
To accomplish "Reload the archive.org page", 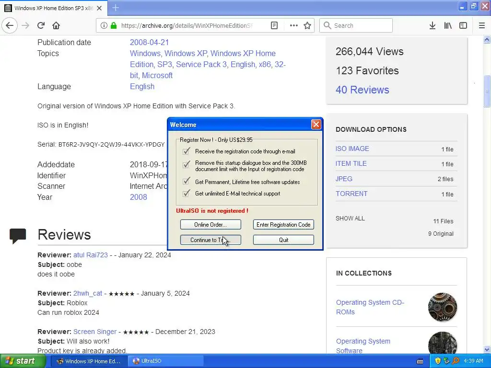I will tap(41, 25).
